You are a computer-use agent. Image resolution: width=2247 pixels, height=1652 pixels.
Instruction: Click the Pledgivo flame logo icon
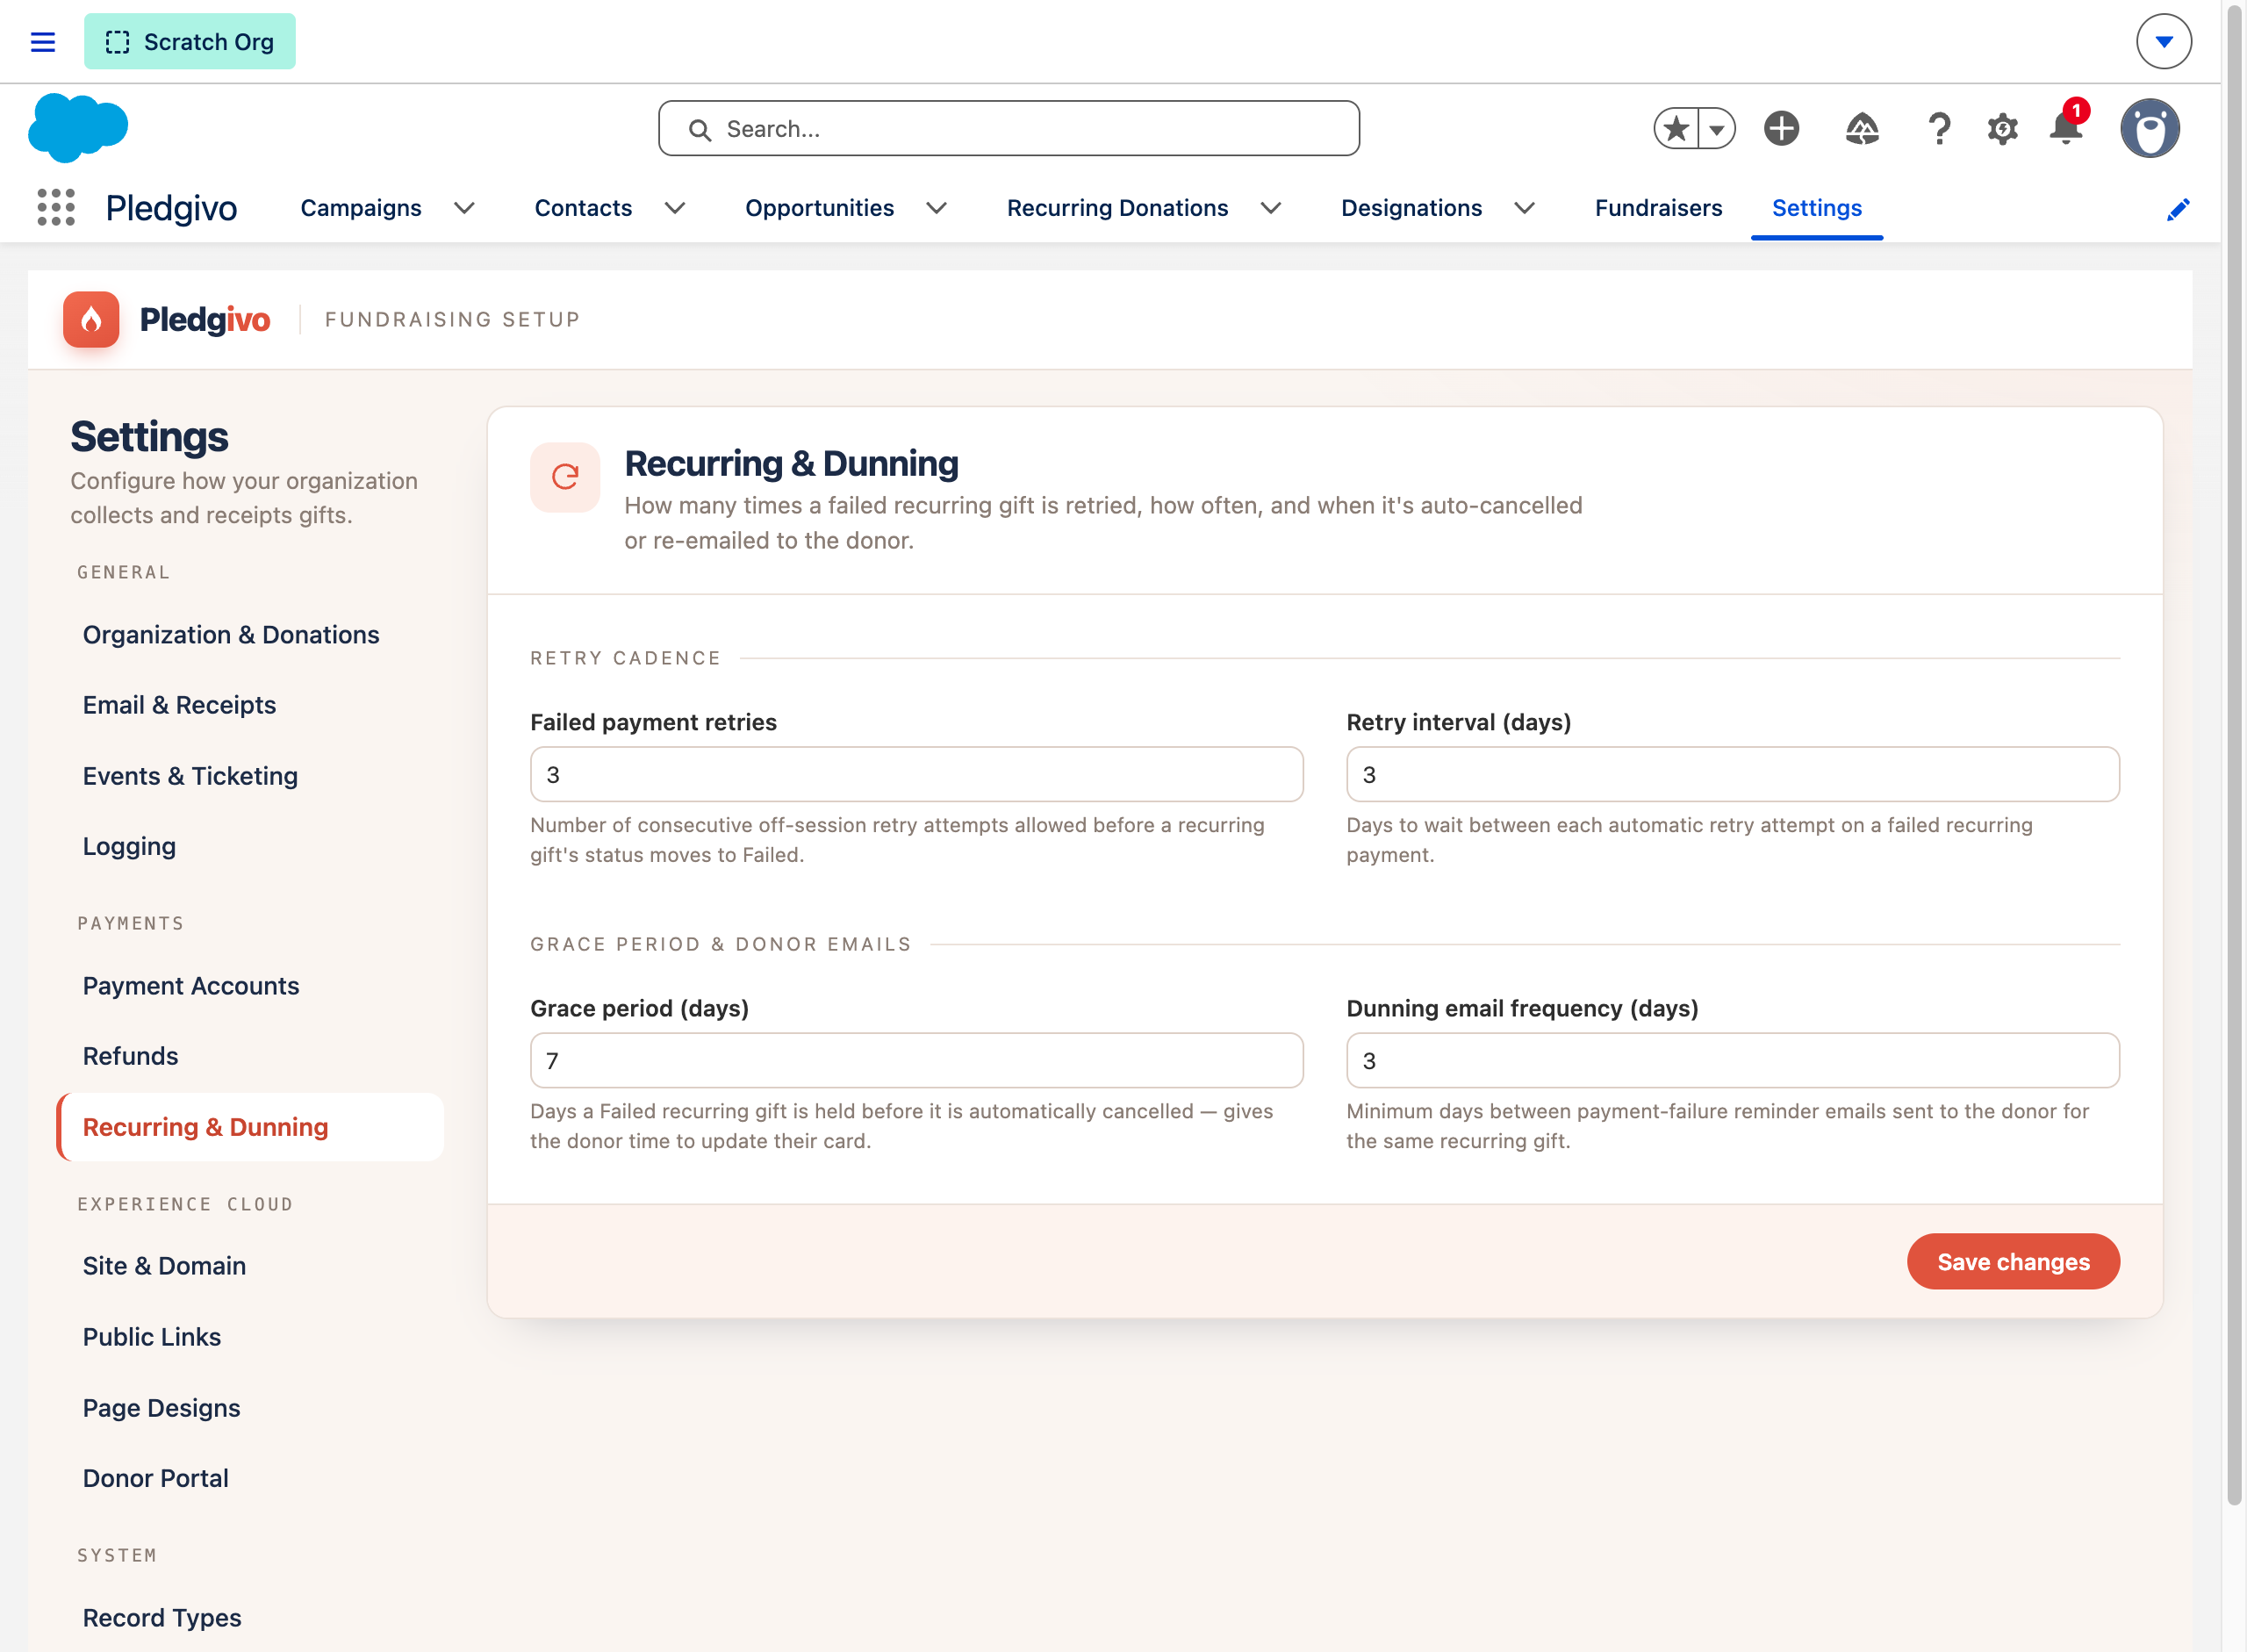coord(91,320)
